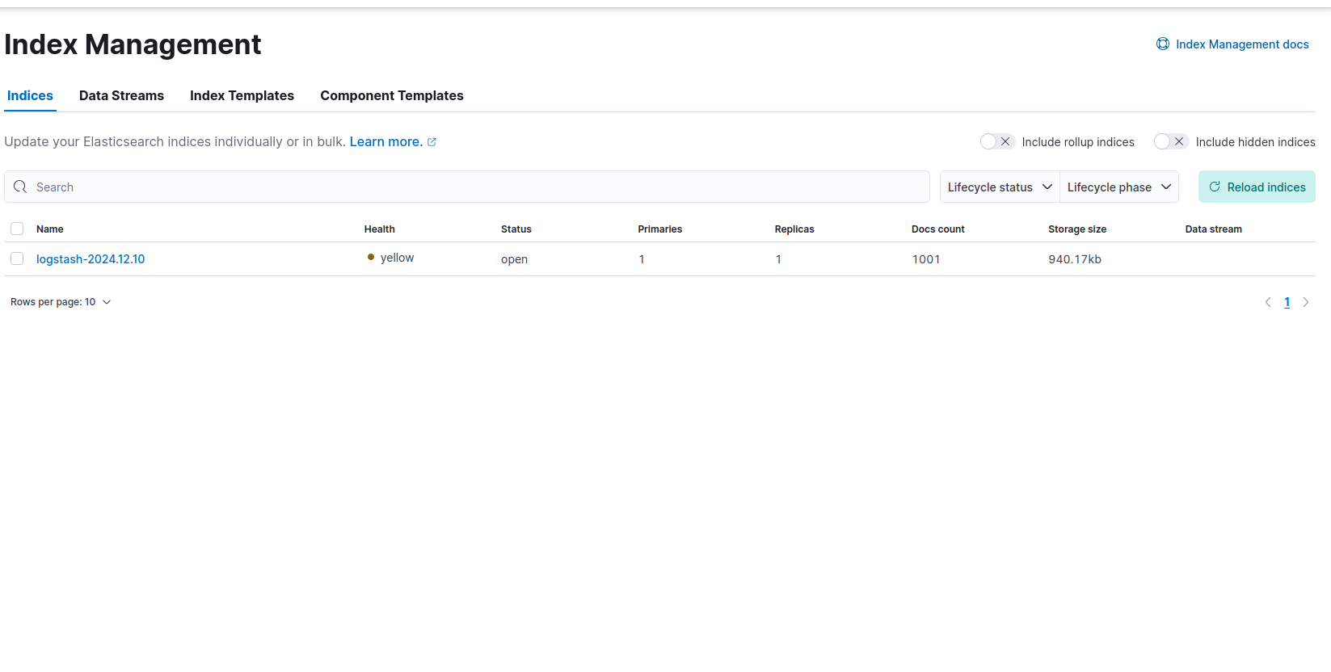
Task: Open the logstash-2024.12.10 index link
Action: pos(91,259)
